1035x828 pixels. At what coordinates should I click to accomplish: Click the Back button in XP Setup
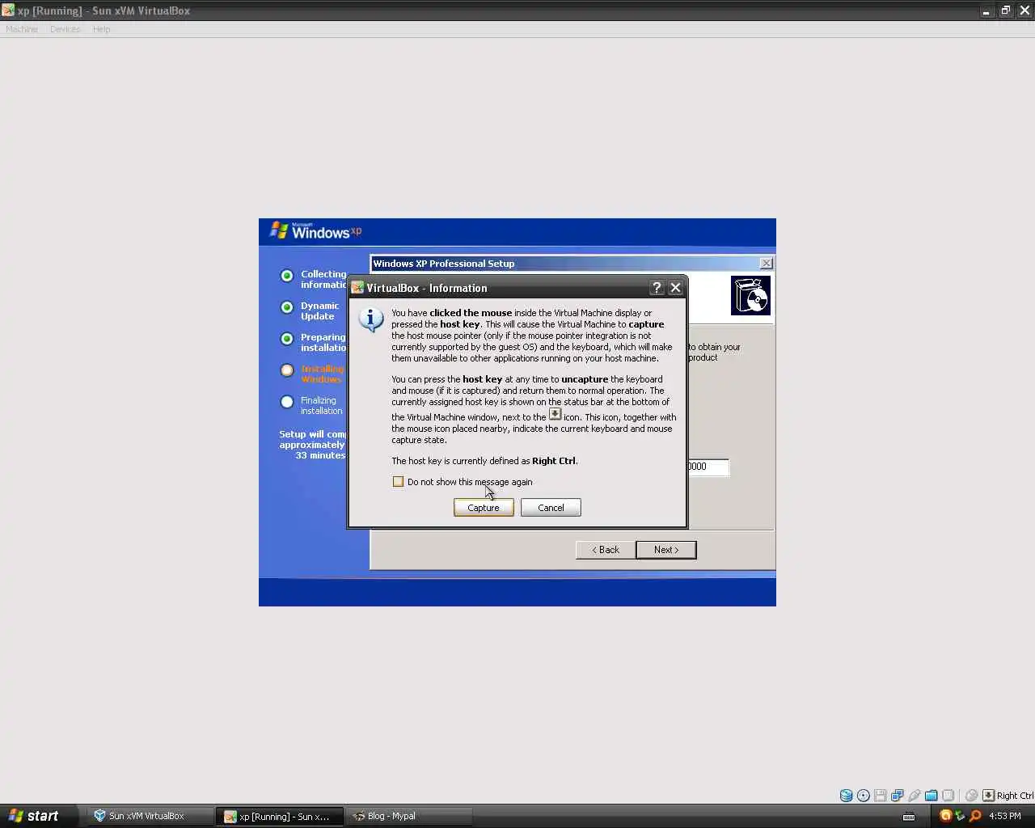pyautogui.click(x=606, y=550)
